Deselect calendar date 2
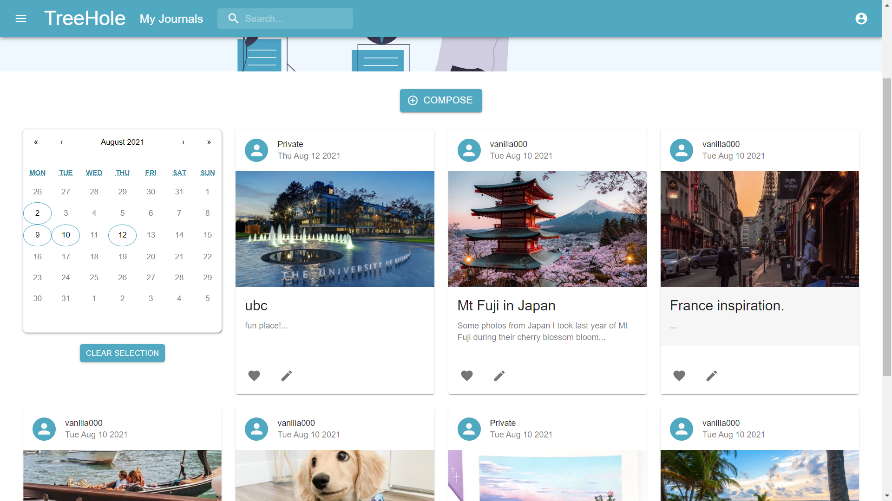Image resolution: width=892 pixels, height=501 pixels. [x=37, y=213]
